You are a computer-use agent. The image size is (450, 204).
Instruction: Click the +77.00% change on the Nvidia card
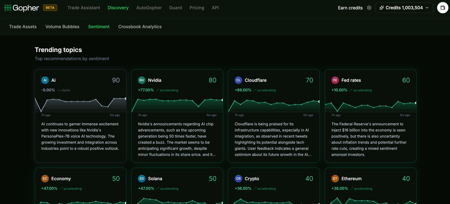click(145, 90)
